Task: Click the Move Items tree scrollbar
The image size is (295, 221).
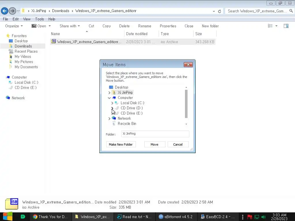Action: pyautogui.click(x=186, y=104)
